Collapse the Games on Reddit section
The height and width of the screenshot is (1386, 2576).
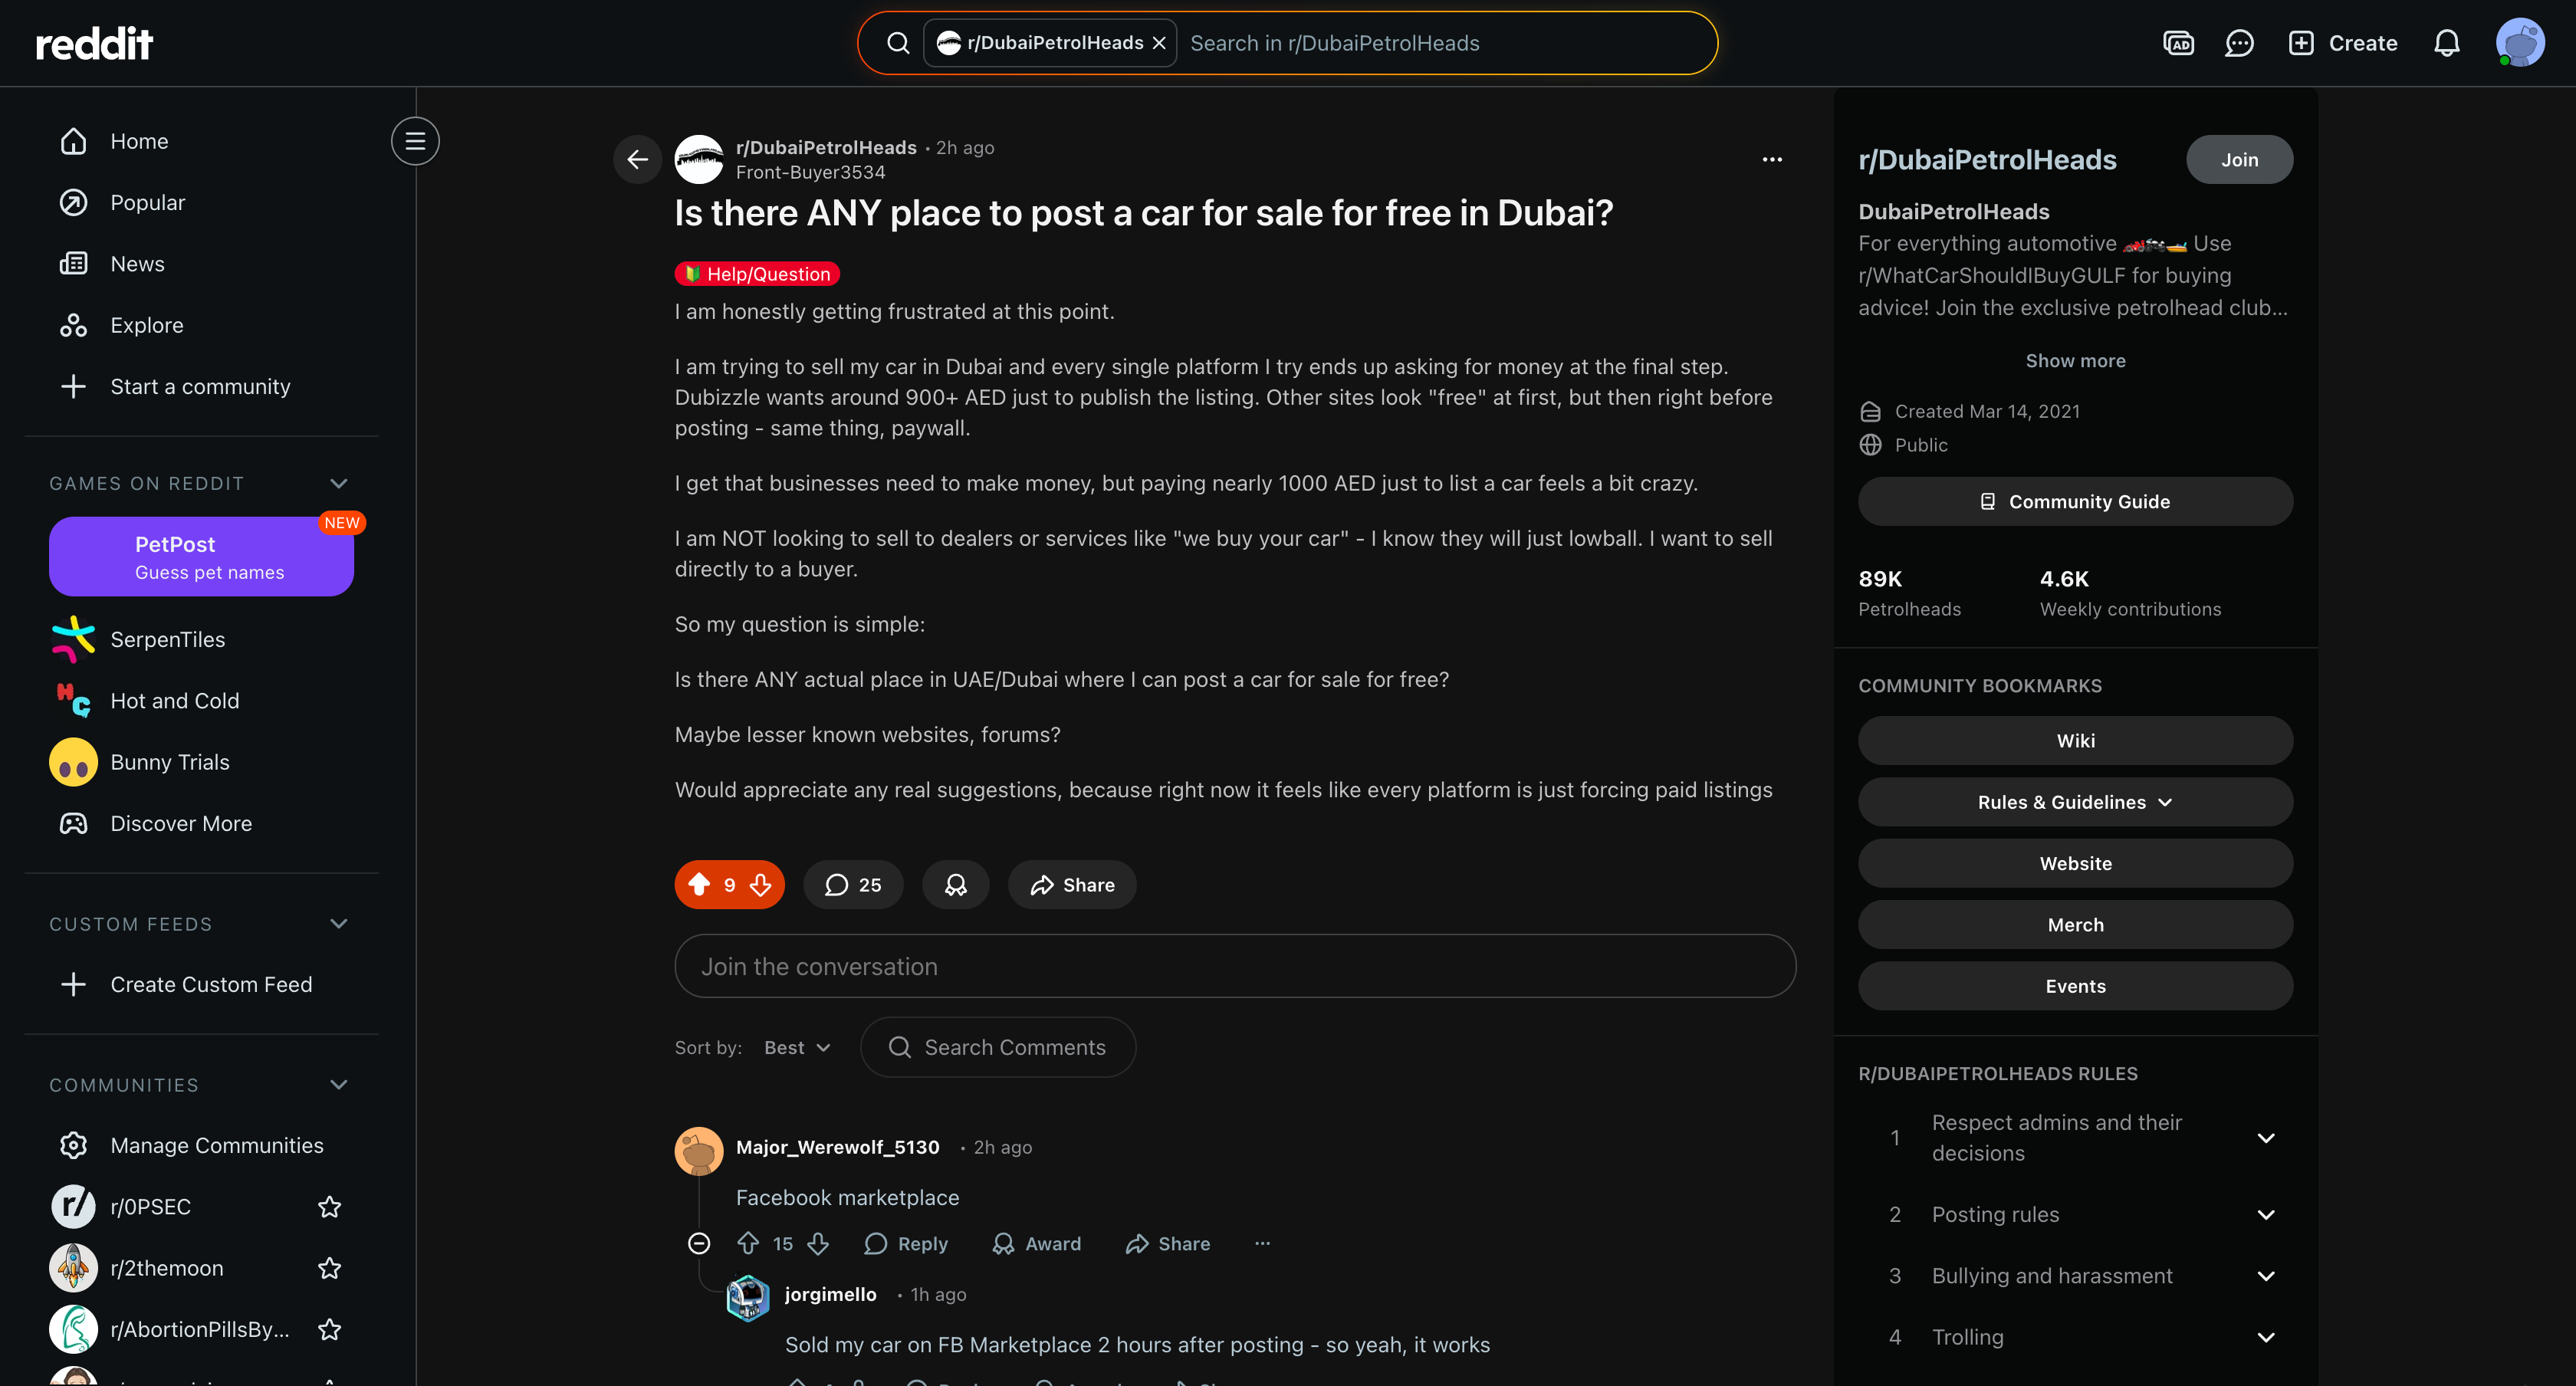[x=338, y=483]
